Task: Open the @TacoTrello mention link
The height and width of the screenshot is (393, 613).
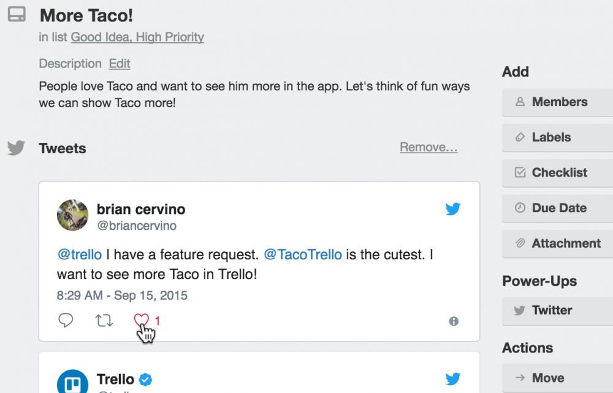Action: [303, 254]
